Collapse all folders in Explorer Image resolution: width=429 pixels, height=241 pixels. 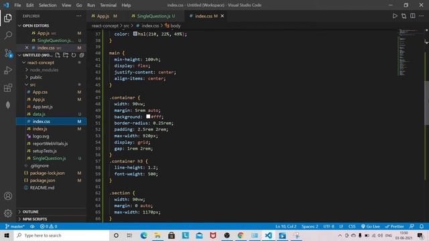(82, 55)
